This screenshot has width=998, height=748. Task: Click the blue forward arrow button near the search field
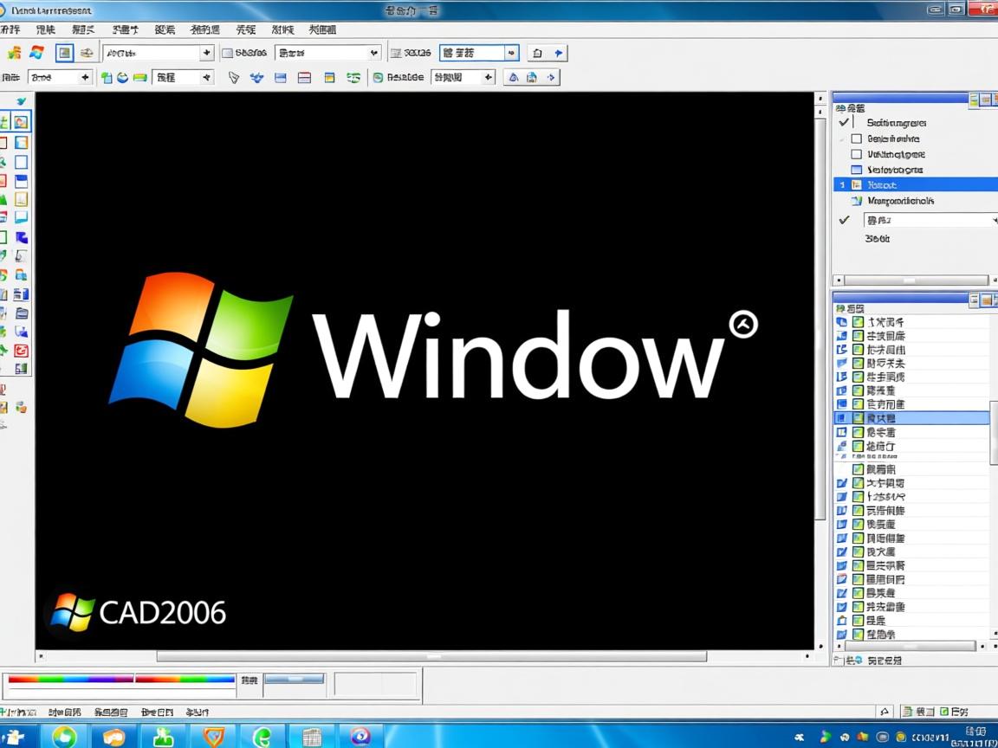pos(560,52)
